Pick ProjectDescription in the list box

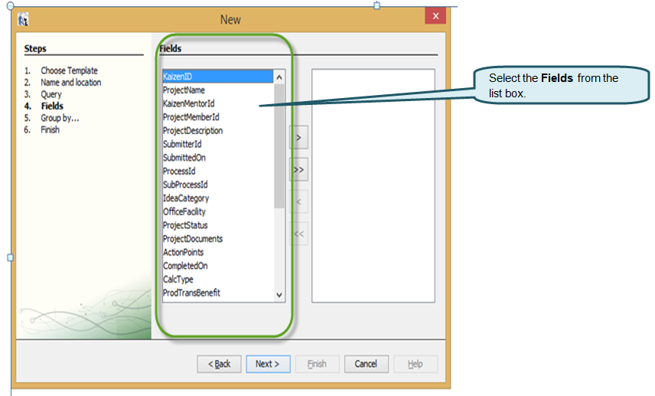pyautogui.click(x=193, y=131)
